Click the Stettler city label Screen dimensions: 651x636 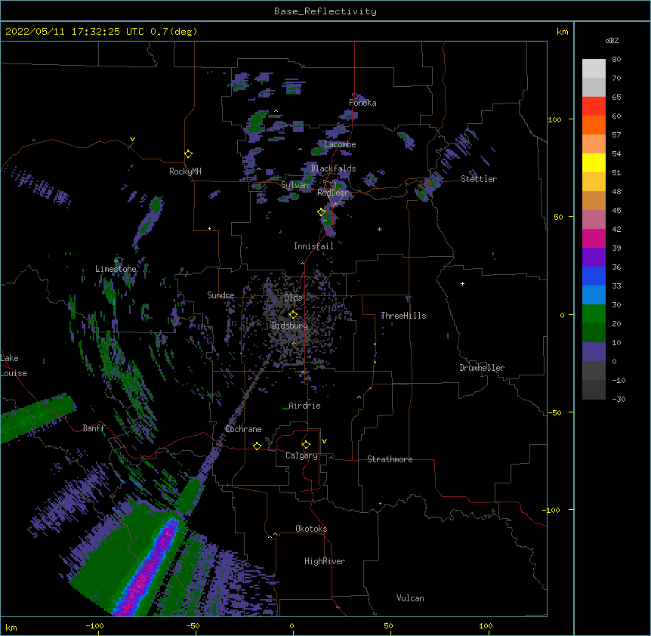pos(479,179)
